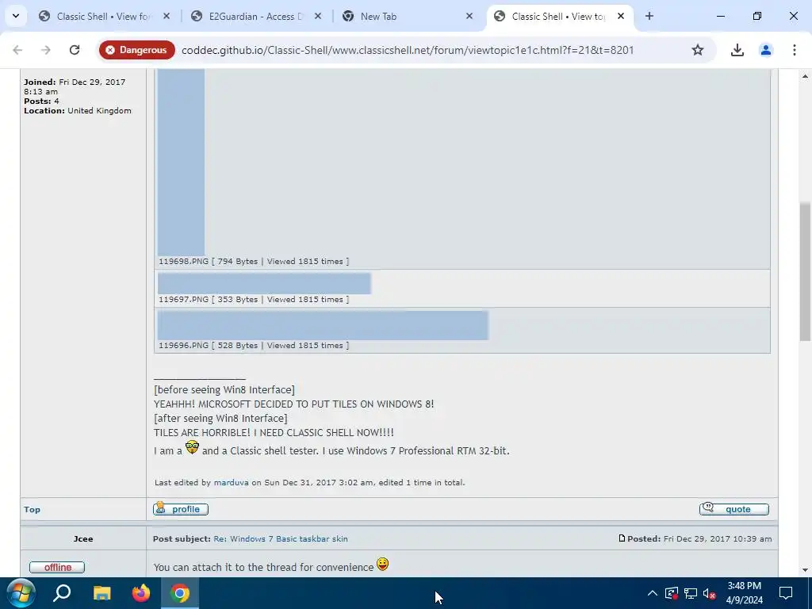The image size is (812, 609).
Task: Click the quote button
Action: (x=733, y=508)
